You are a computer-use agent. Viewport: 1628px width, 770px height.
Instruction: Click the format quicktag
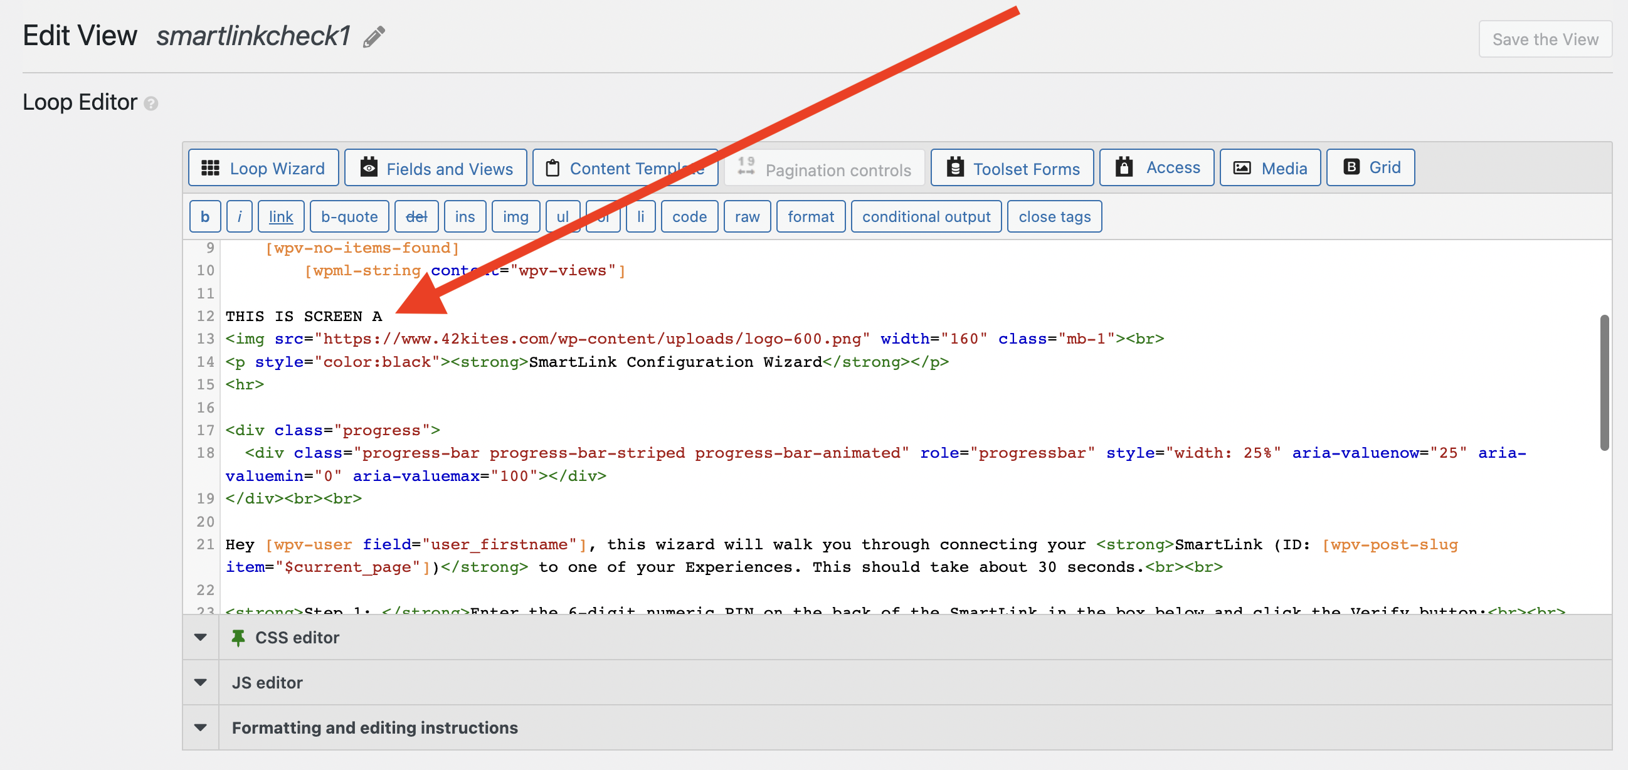point(811,217)
